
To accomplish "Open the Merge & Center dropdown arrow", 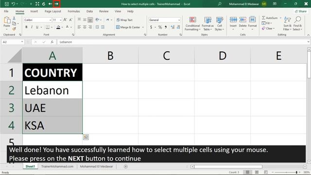I will pyautogui.click(x=143, y=27).
